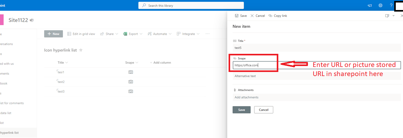Screen dimensions: 403x138
Task: Click Save in the panel's top command bar
Action: tap(241, 16)
